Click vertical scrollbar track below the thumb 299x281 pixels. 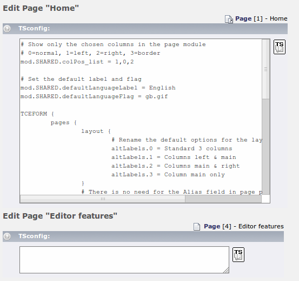coord(265,146)
